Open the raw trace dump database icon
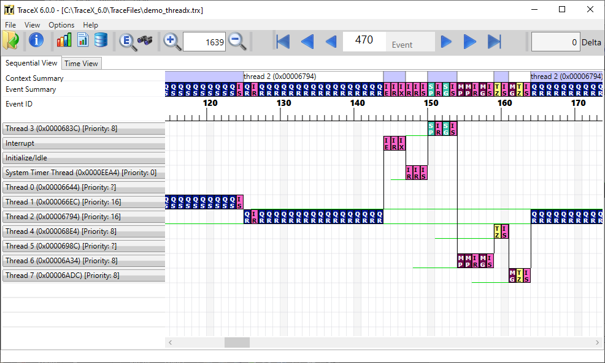The image size is (605, 363). (100, 40)
